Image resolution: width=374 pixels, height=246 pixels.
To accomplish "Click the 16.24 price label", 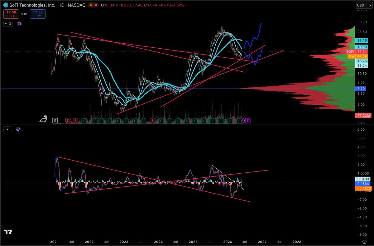I will [x=362, y=66].
